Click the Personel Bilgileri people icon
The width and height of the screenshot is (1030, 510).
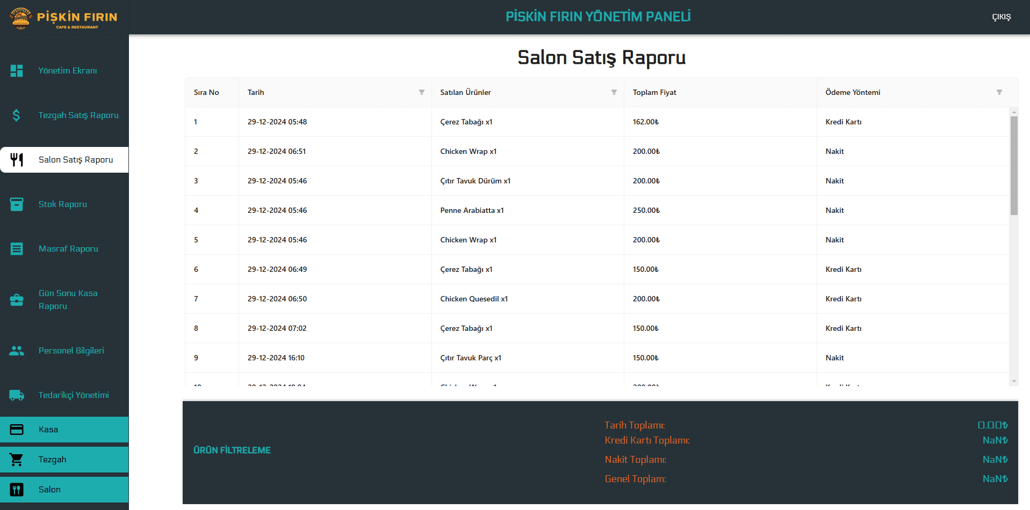coord(17,351)
